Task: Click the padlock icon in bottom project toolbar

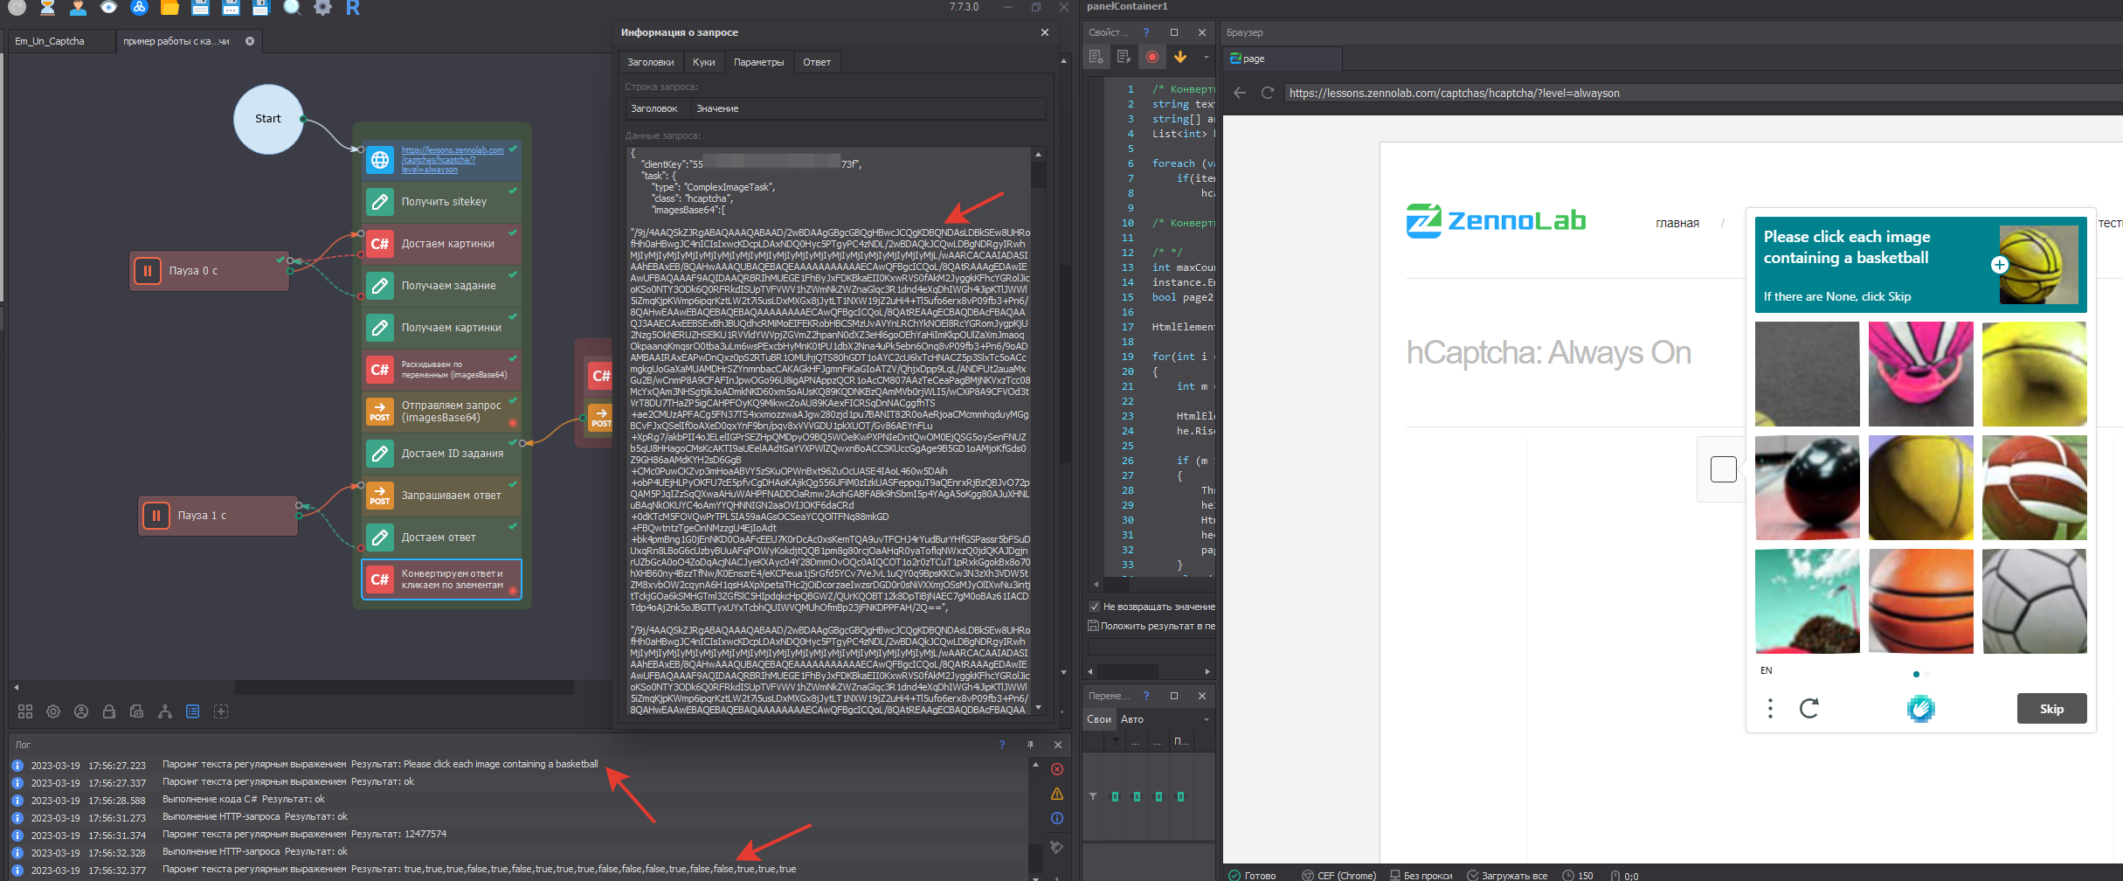Action: coord(109,711)
